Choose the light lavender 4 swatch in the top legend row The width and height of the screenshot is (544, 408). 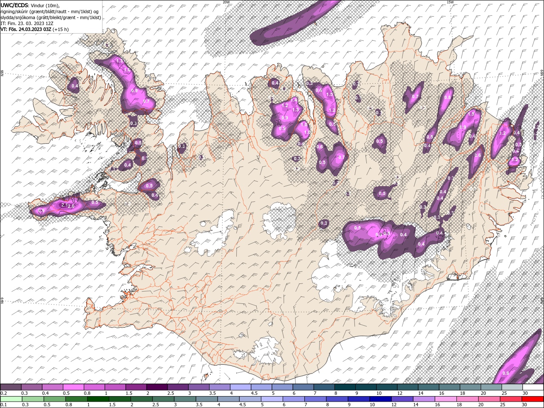(x=240, y=387)
